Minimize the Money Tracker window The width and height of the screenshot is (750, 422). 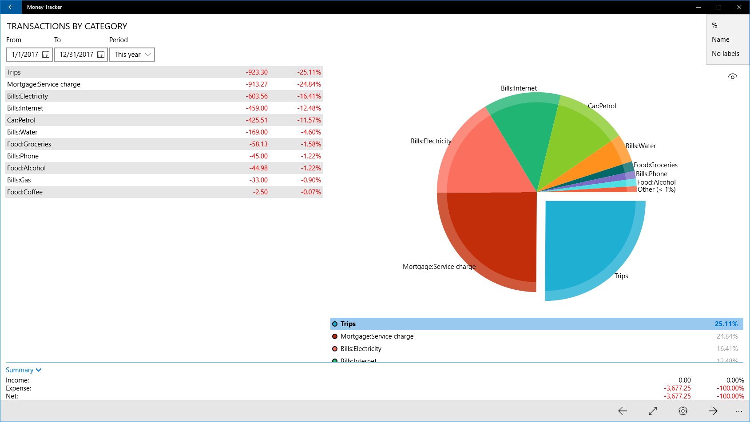(x=698, y=7)
